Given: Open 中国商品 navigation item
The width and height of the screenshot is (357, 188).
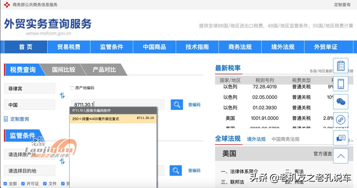Looking at the screenshot, I should (x=154, y=47).
